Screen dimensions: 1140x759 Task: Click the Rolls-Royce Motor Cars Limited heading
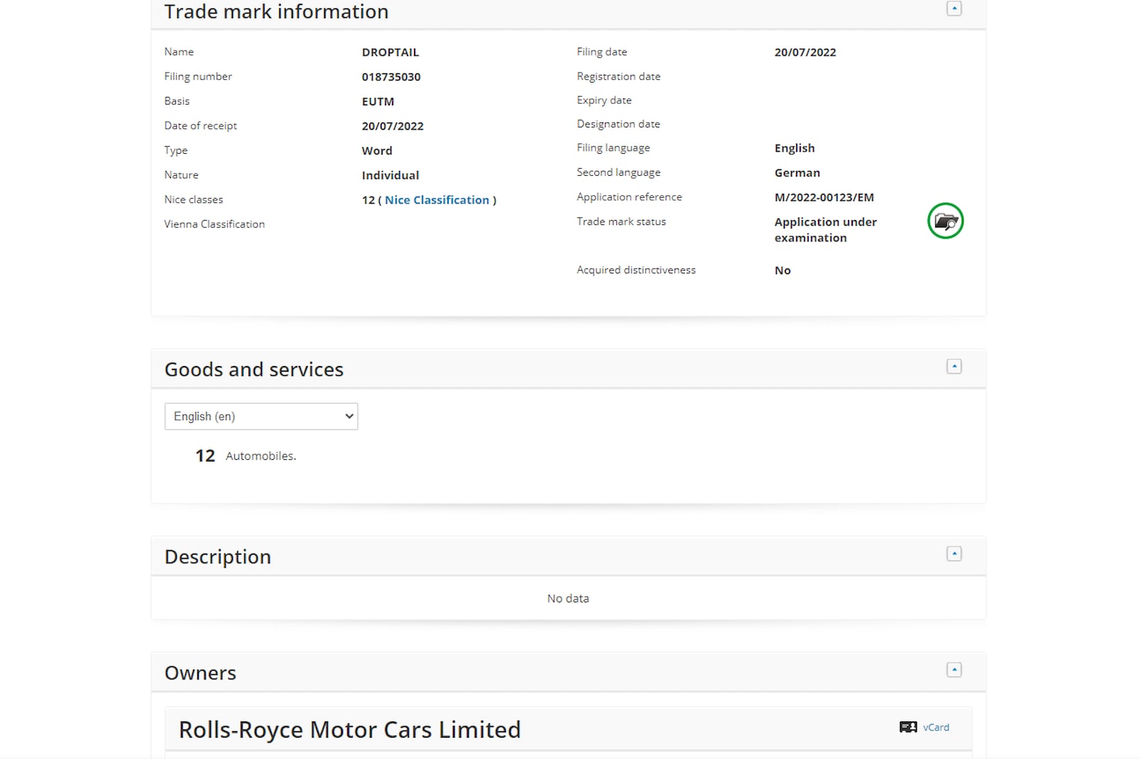click(x=350, y=730)
